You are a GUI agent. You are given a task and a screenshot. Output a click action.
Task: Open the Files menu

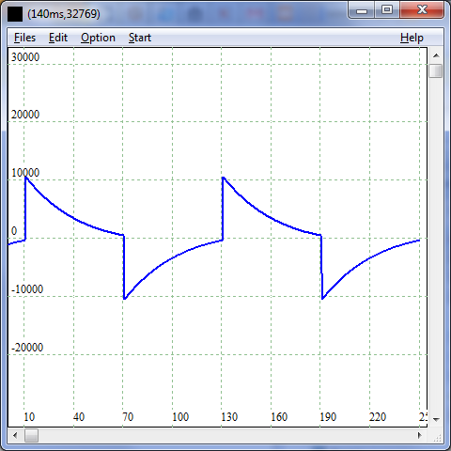pos(24,38)
